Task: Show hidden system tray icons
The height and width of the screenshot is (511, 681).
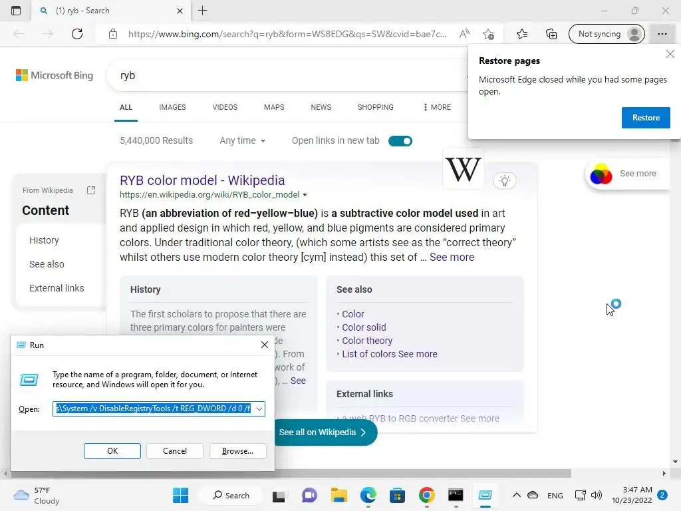Action: coord(516,495)
